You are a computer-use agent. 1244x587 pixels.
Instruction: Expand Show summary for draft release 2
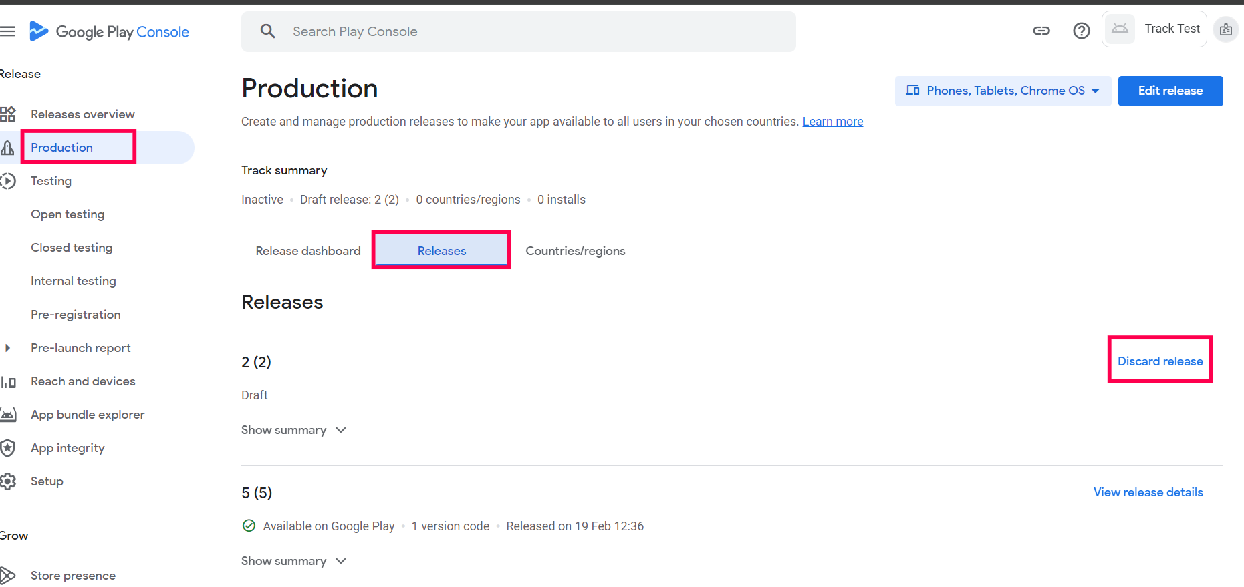coord(293,430)
